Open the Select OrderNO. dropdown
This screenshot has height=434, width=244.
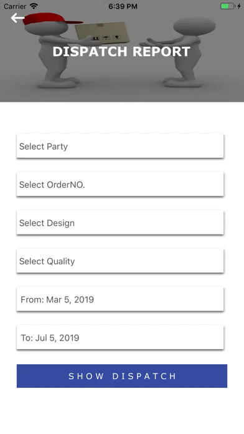pyautogui.click(x=120, y=184)
